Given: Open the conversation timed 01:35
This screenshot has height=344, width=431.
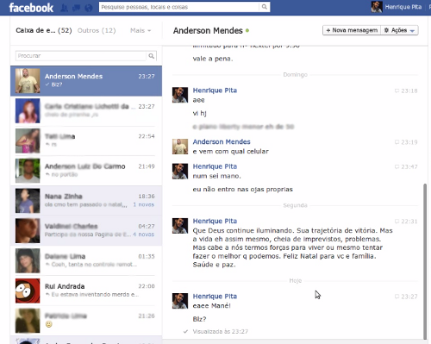Looking at the screenshot, I should coord(86,260).
